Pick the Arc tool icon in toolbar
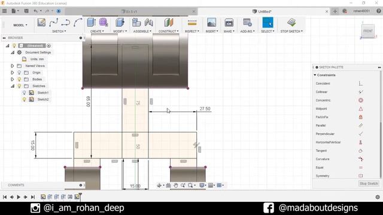 click(x=78, y=23)
